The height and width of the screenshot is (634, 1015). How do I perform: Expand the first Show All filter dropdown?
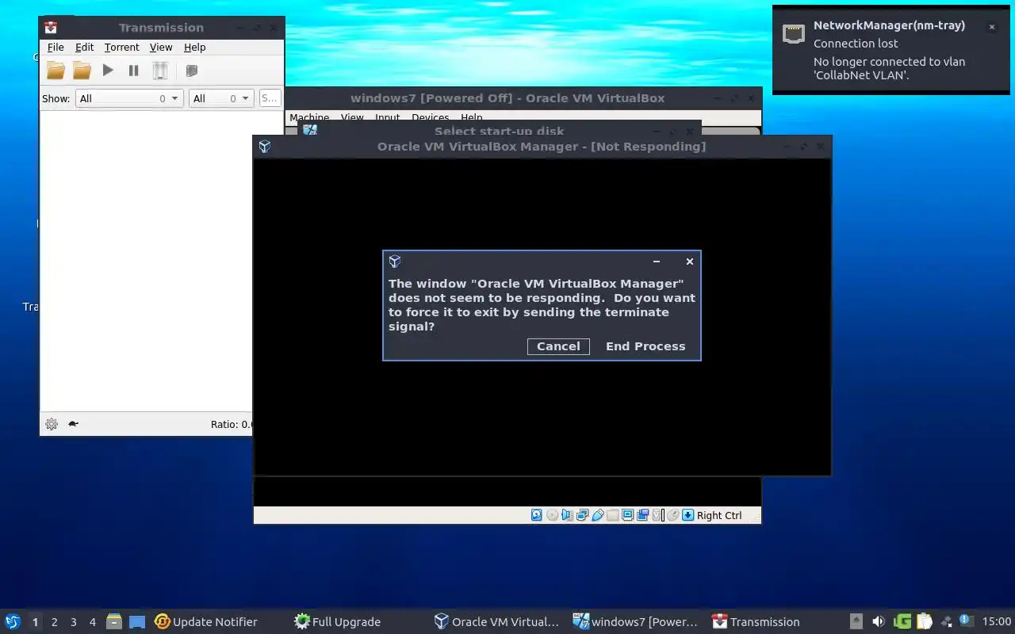pyautogui.click(x=129, y=98)
